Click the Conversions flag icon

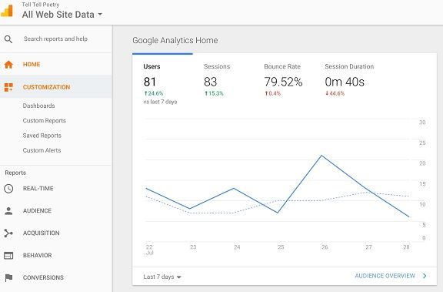(8, 277)
